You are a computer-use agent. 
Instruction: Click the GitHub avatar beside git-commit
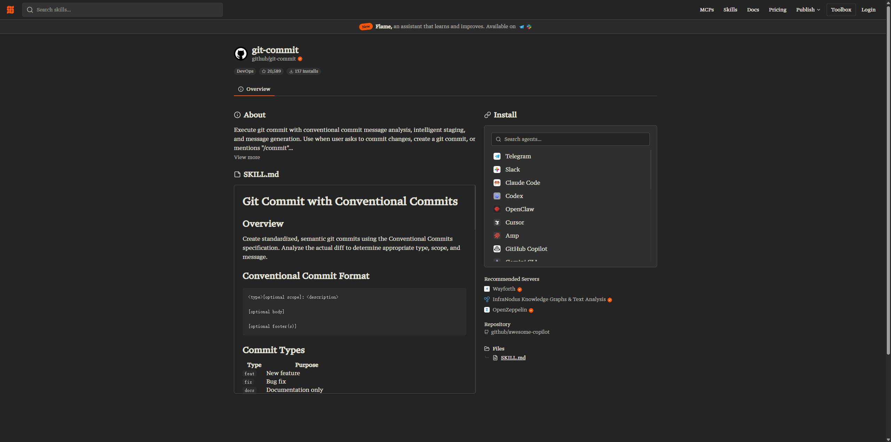coord(241,54)
